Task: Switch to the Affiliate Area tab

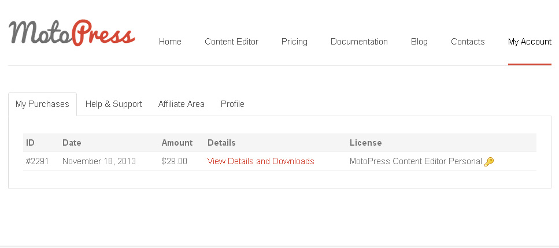Action: [181, 104]
